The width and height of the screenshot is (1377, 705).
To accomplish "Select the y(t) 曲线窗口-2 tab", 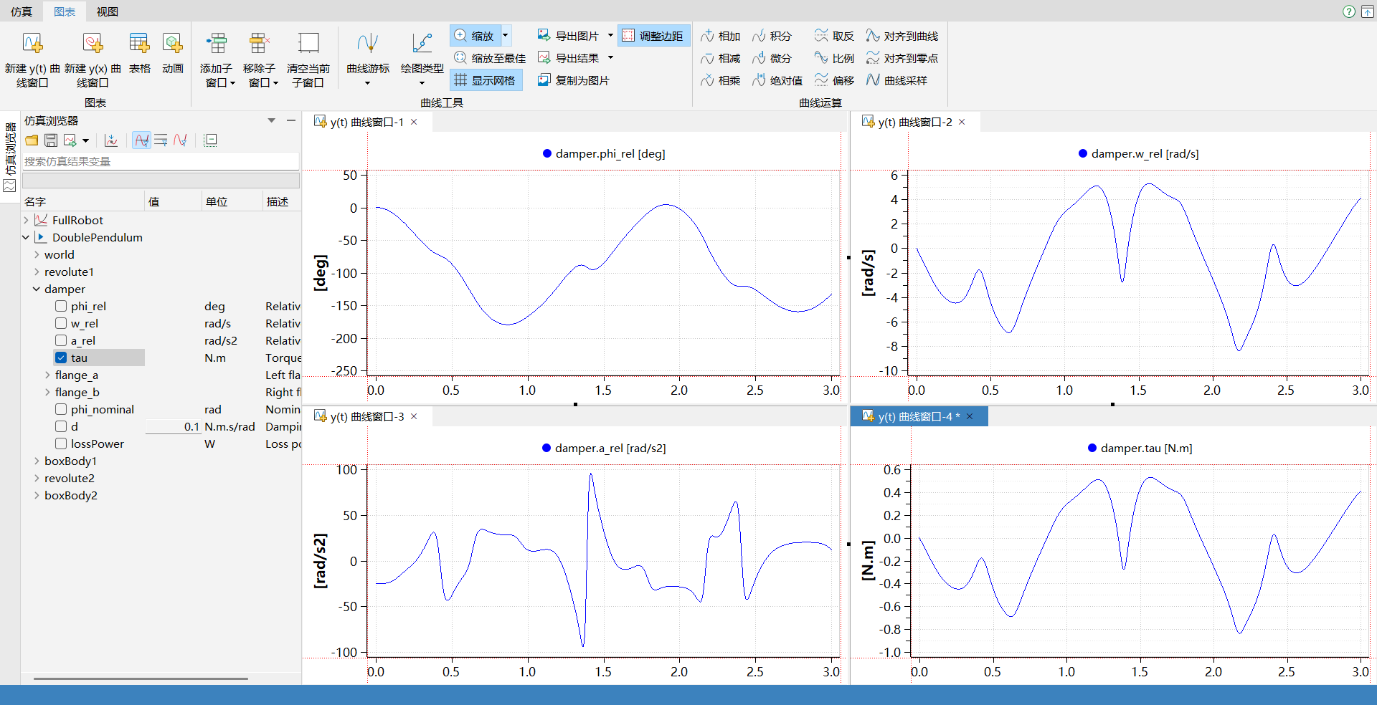I will (x=914, y=122).
